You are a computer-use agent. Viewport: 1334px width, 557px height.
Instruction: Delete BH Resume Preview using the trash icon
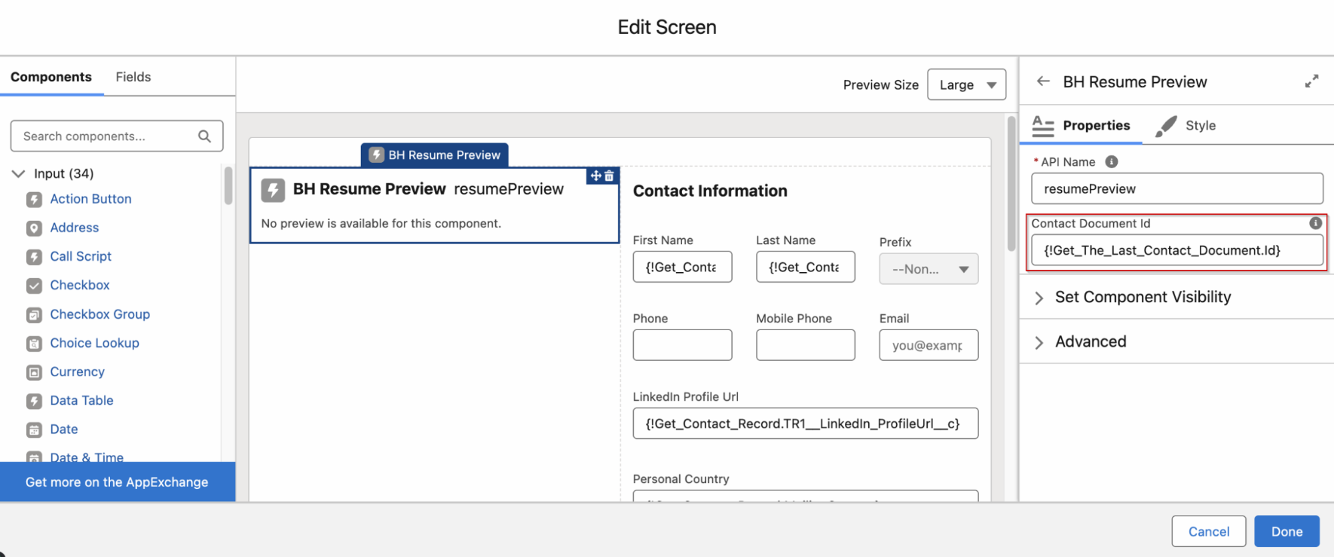(609, 176)
